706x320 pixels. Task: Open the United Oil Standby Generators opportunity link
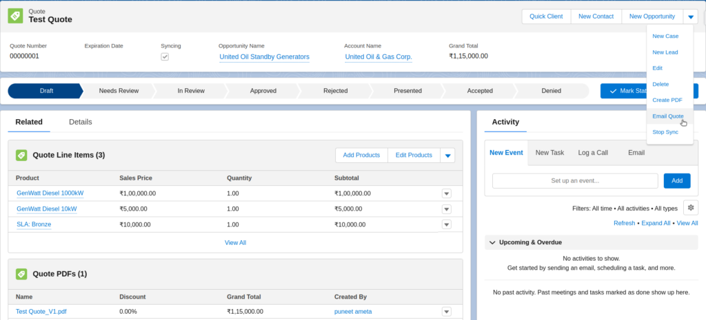[x=264, y=56]
